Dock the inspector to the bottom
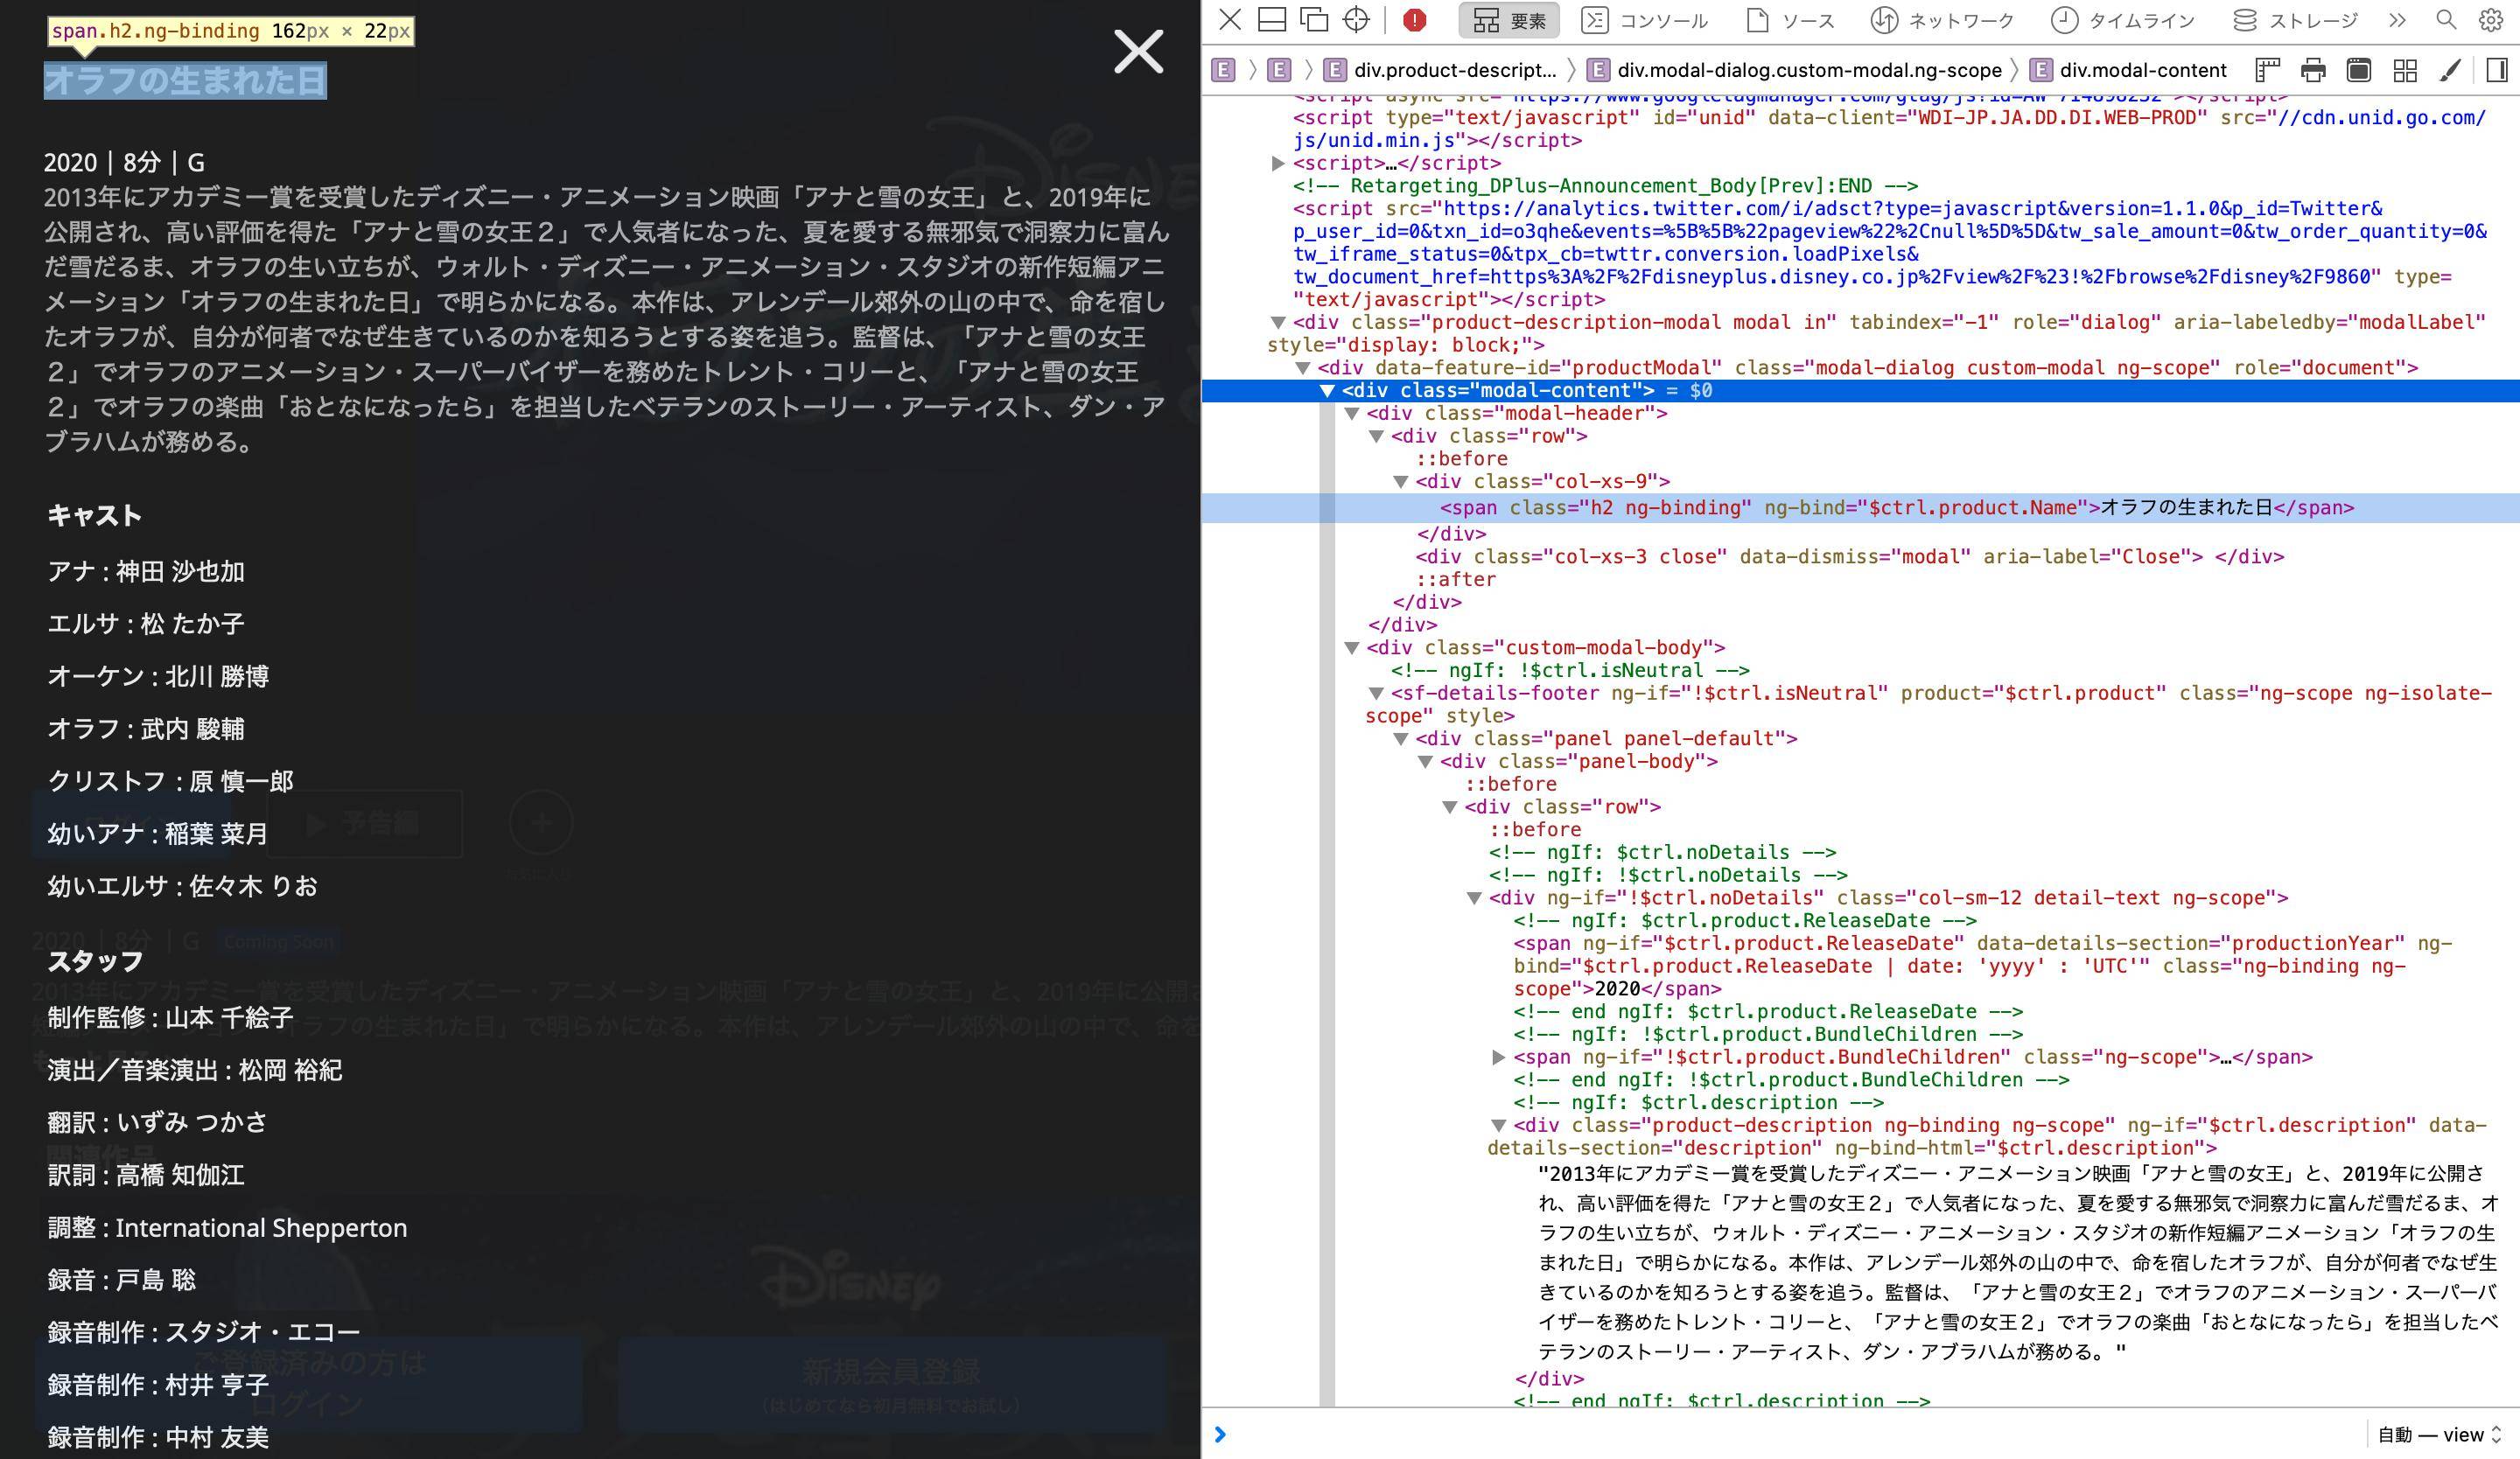The image size is (2520, 1459). (x=1272, y=20)
